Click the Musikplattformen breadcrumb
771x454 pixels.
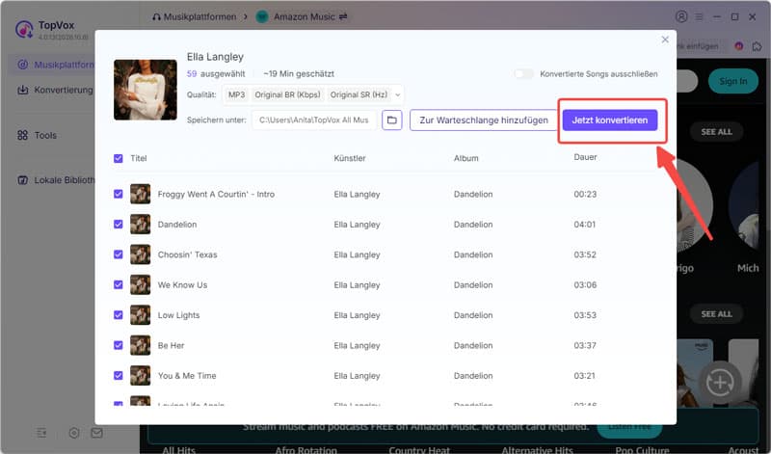coord(195,16)
